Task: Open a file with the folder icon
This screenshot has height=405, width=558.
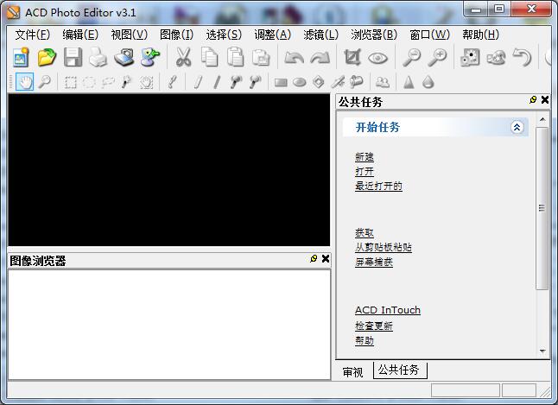Action: (x=47, y=57)
